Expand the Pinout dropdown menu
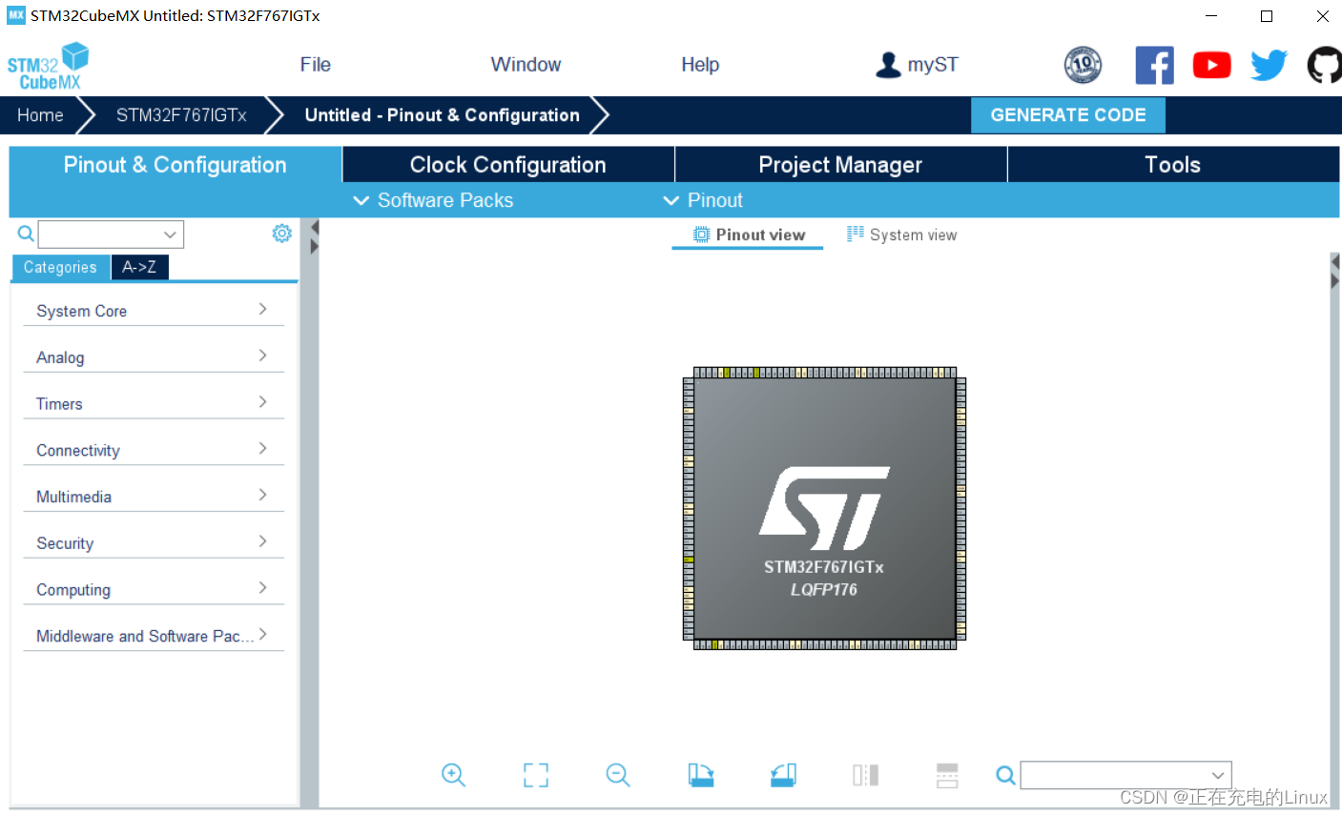 [x=703, y=200]
